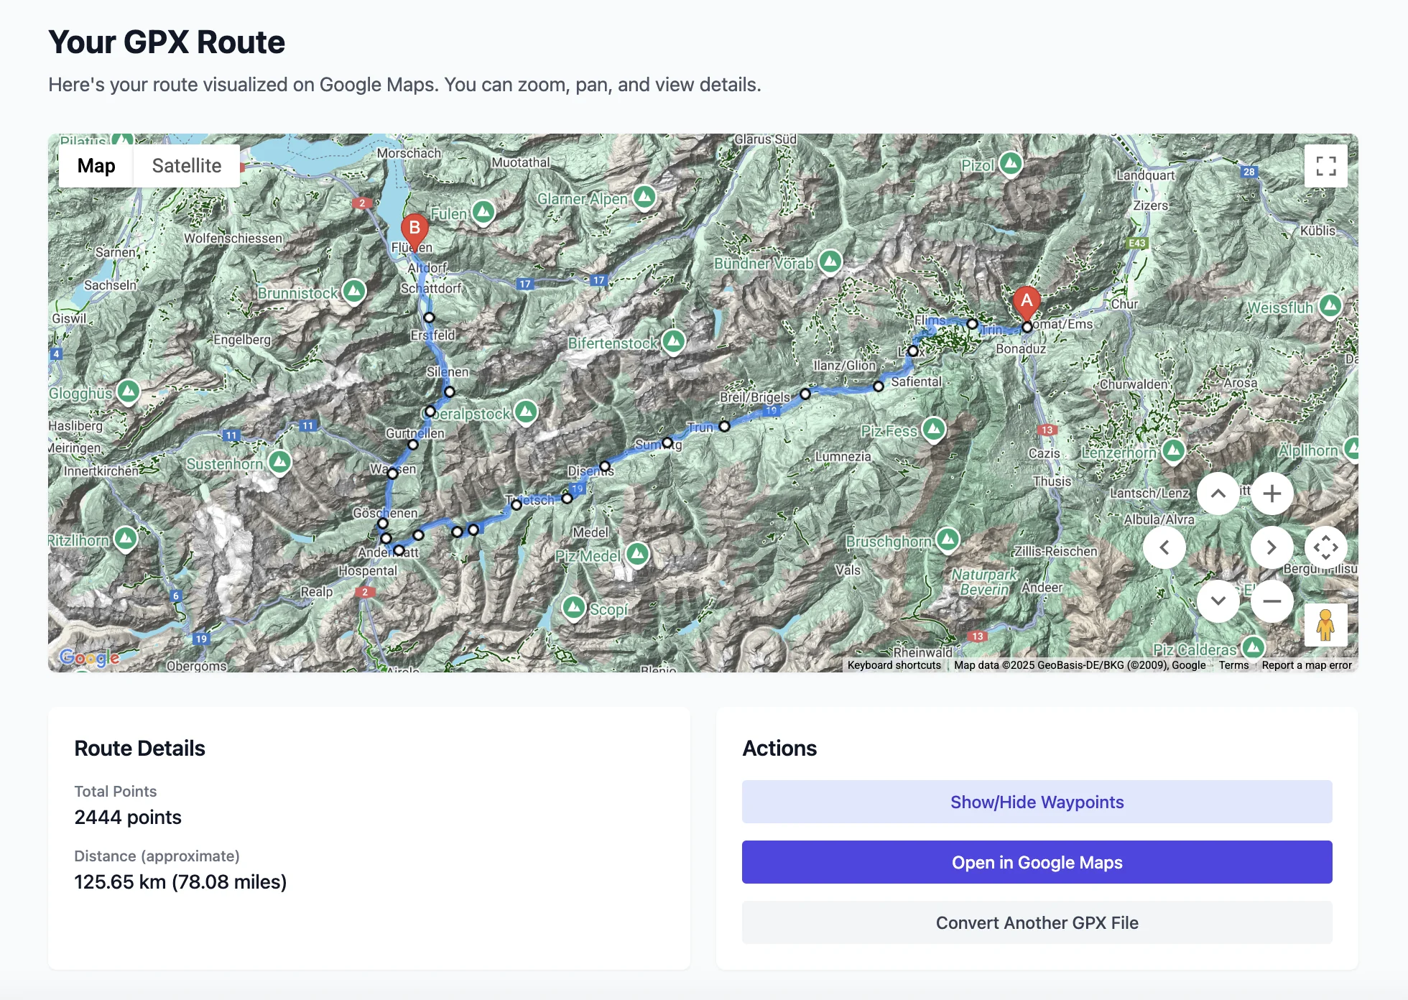
Task: Click the Pizol mountain peak icon
Action: (x=1011, y=164)
